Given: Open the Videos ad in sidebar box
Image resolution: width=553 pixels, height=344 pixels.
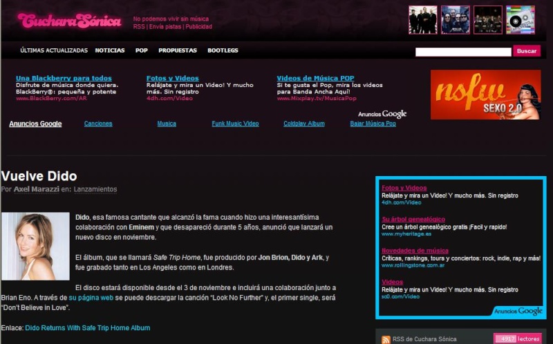Looking at the screenshot, I should [392, 282].
